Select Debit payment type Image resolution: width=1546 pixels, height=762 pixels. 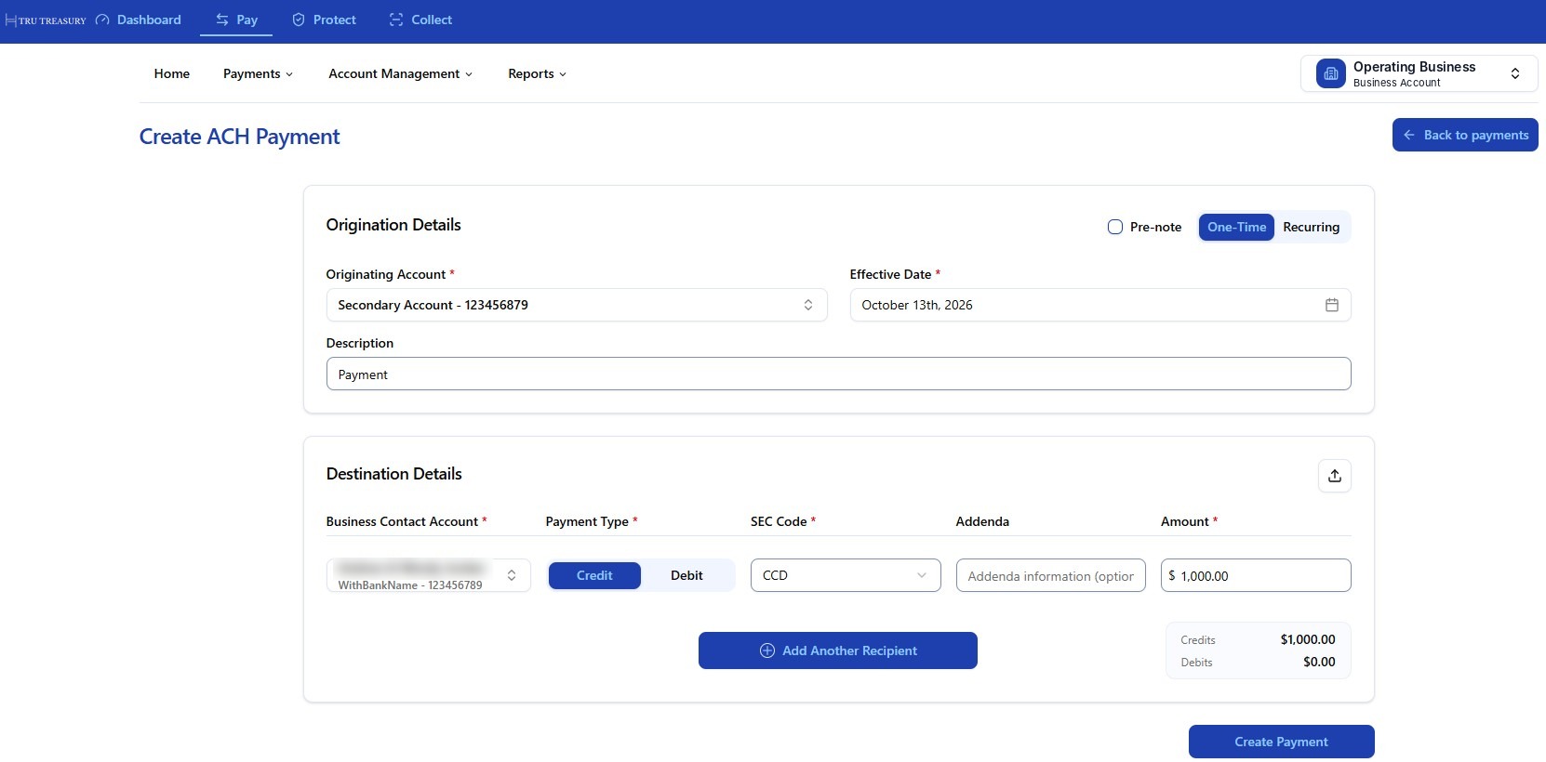click(686, 575)
